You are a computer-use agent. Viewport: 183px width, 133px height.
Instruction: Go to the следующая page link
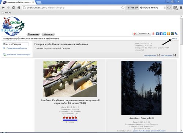[x=150, y=55]
